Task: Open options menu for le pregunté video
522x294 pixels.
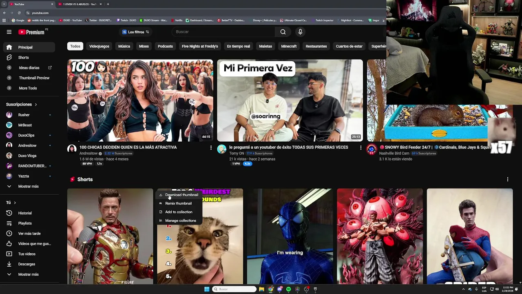Action: [x=361, y=147]
